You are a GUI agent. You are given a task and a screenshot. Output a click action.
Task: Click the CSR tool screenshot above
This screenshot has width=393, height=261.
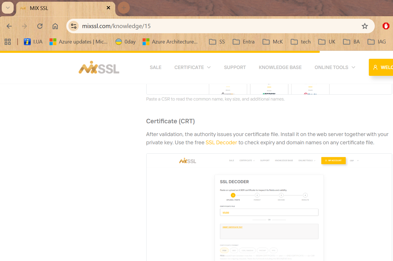269,89
